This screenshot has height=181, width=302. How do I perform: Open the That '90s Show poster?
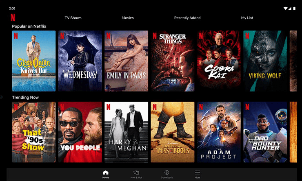tap(34, 132)
